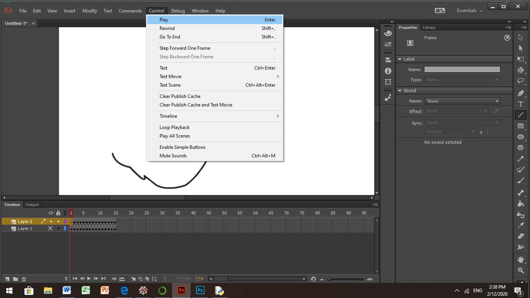Image resolution: width=530 pixels, height=298 pixels.
Task: Lock Layer 1 via lock column
Action: tap(58, 228)
